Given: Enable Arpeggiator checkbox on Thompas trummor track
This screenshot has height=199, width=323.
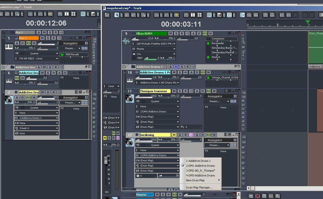Looking at the screenshot, I should 205,96.
